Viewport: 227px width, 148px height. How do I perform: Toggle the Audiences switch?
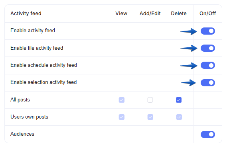(207, 134)
